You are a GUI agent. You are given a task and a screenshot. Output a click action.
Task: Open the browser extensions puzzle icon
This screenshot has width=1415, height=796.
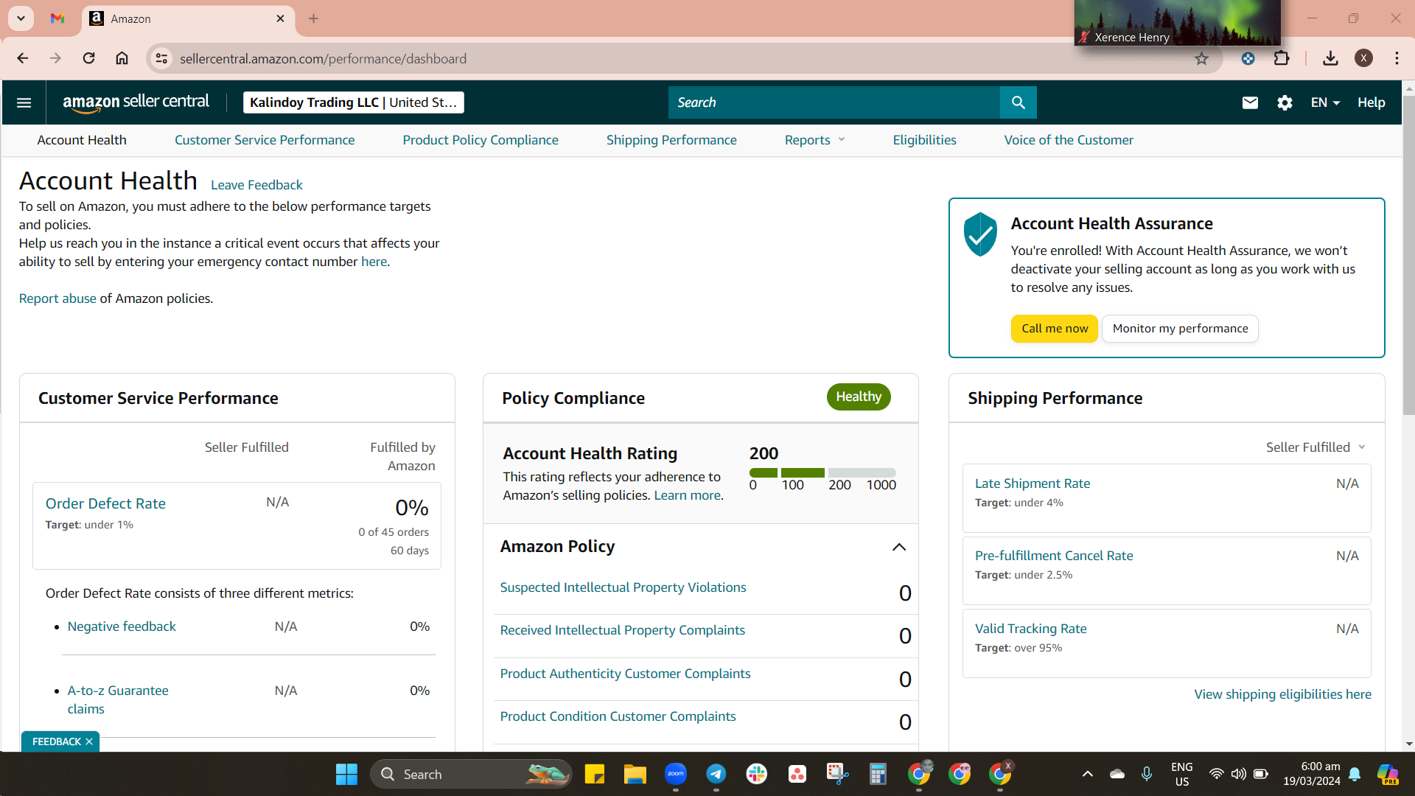[1282, 58]
